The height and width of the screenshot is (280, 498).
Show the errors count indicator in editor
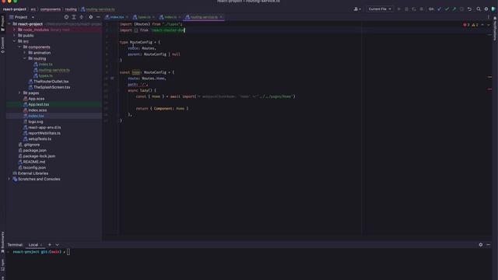pos(467,25)
